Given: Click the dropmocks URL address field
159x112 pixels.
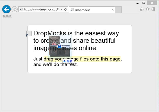Looking at the screenshot, I should pos(39,10).
